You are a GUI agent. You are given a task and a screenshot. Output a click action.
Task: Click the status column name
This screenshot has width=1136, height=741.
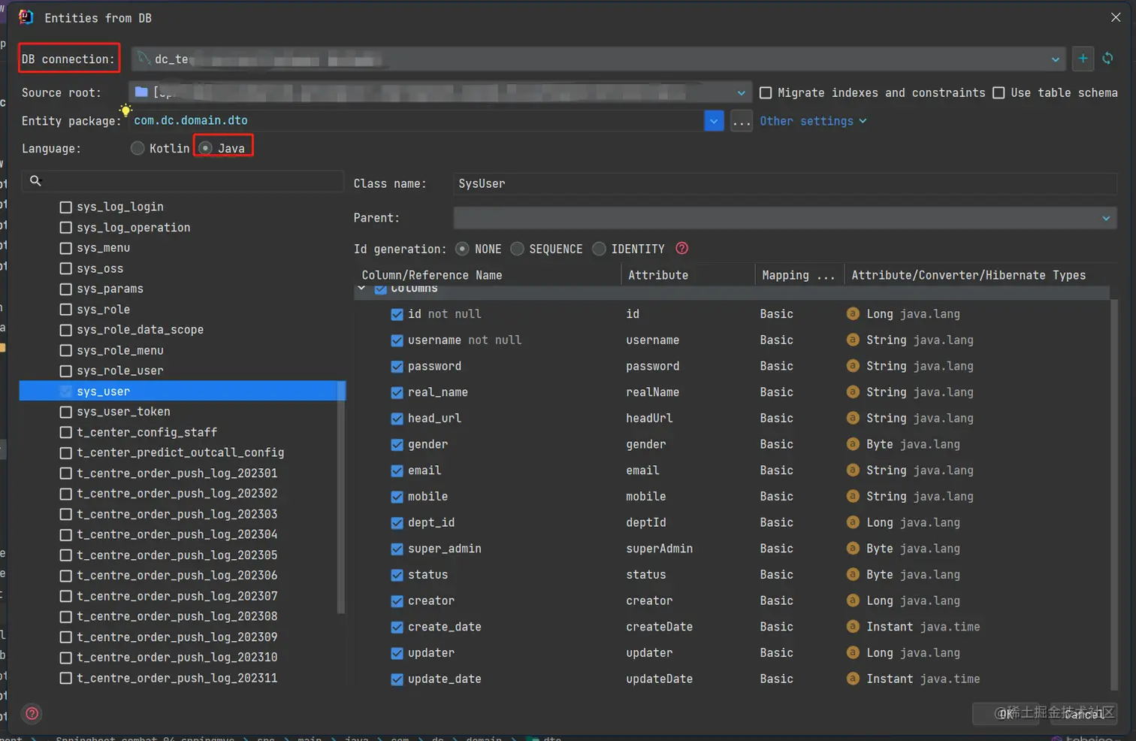(x=428, y=574)
